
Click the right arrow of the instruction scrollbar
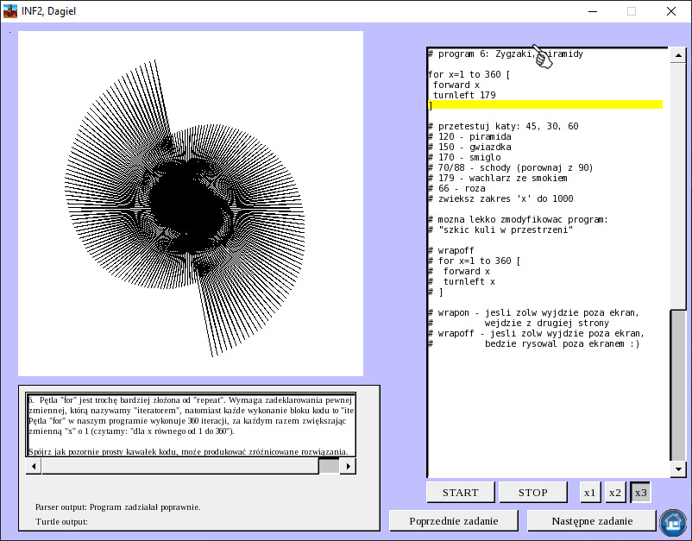pyautogui.click(x=349, y=466)
